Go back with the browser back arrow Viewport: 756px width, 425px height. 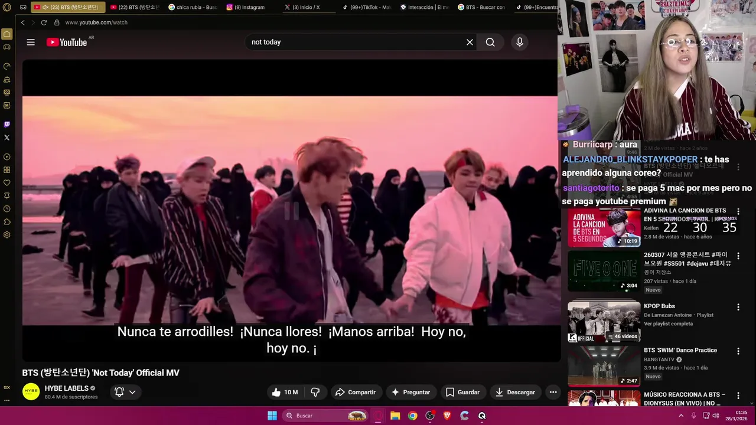22,22
